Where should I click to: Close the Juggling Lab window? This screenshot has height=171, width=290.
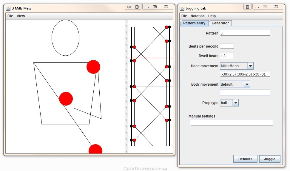tap(276, 7)
